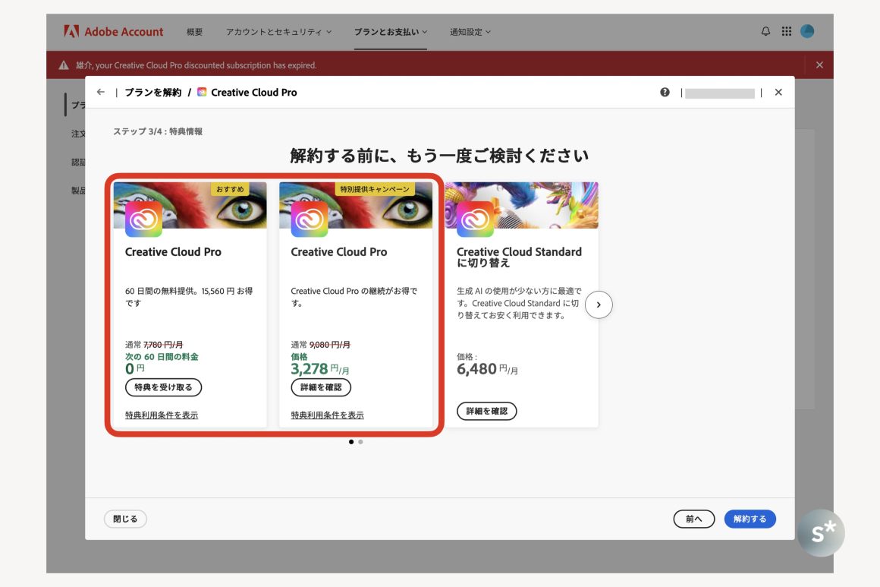
Task: Click the user profile avatar
Action: point(807,32)
